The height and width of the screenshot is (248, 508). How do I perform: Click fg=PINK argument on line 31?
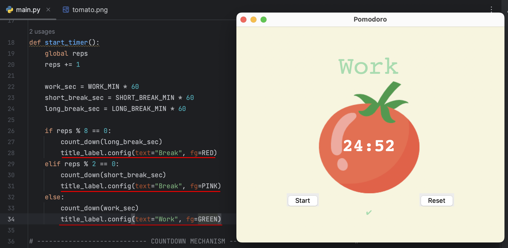pyautogui.click(x=204, y=186)
